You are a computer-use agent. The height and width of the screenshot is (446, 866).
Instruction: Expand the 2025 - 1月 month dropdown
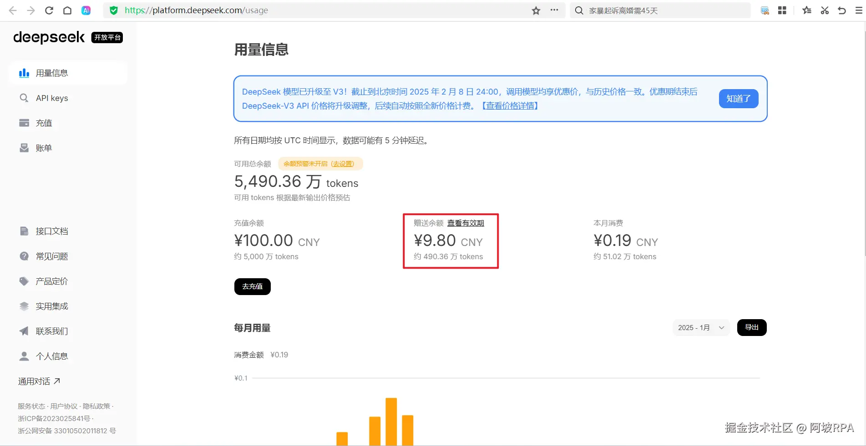701,328
